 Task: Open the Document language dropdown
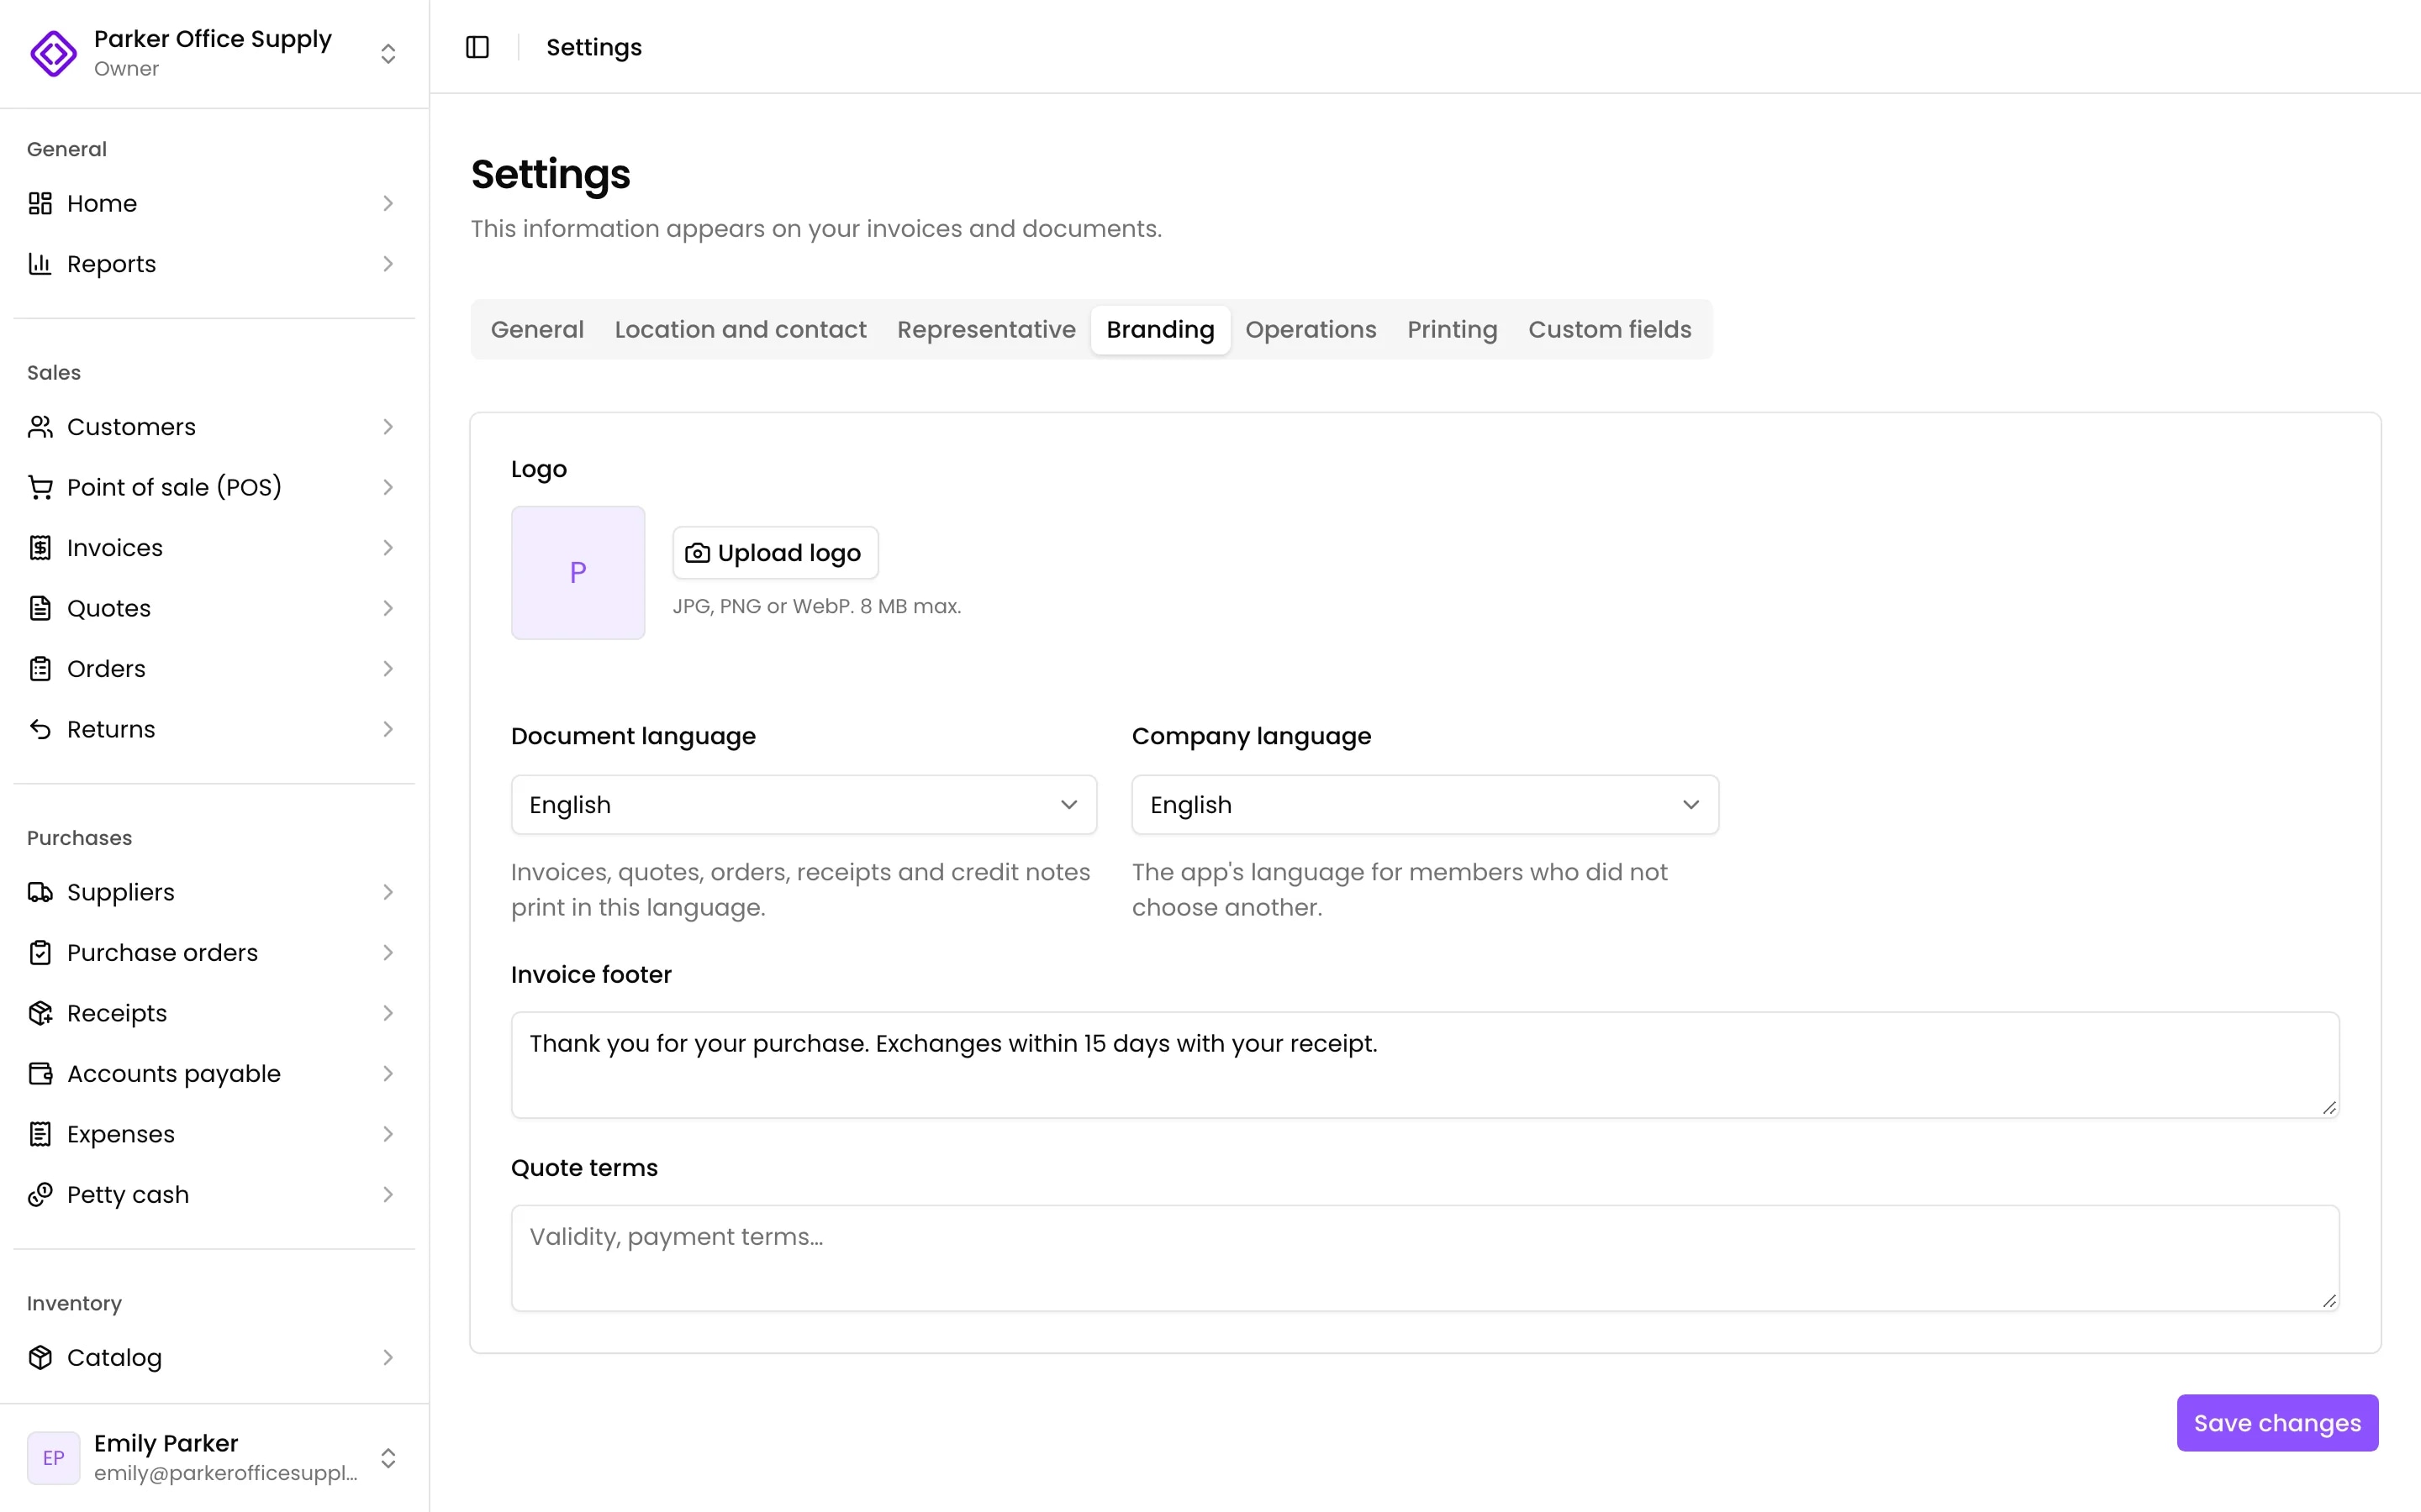pos(804,805)
